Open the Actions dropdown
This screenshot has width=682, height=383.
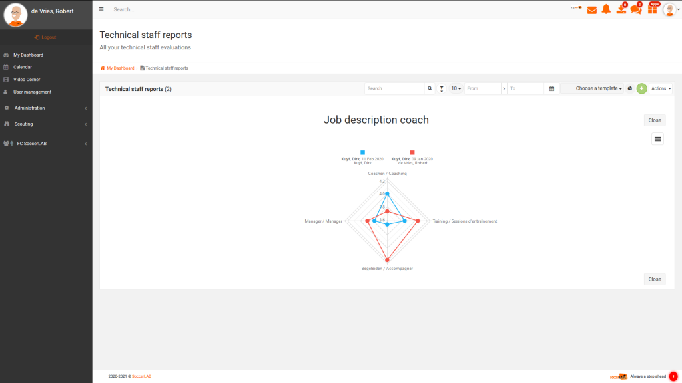pyautogui.click(x=661, y=88)
